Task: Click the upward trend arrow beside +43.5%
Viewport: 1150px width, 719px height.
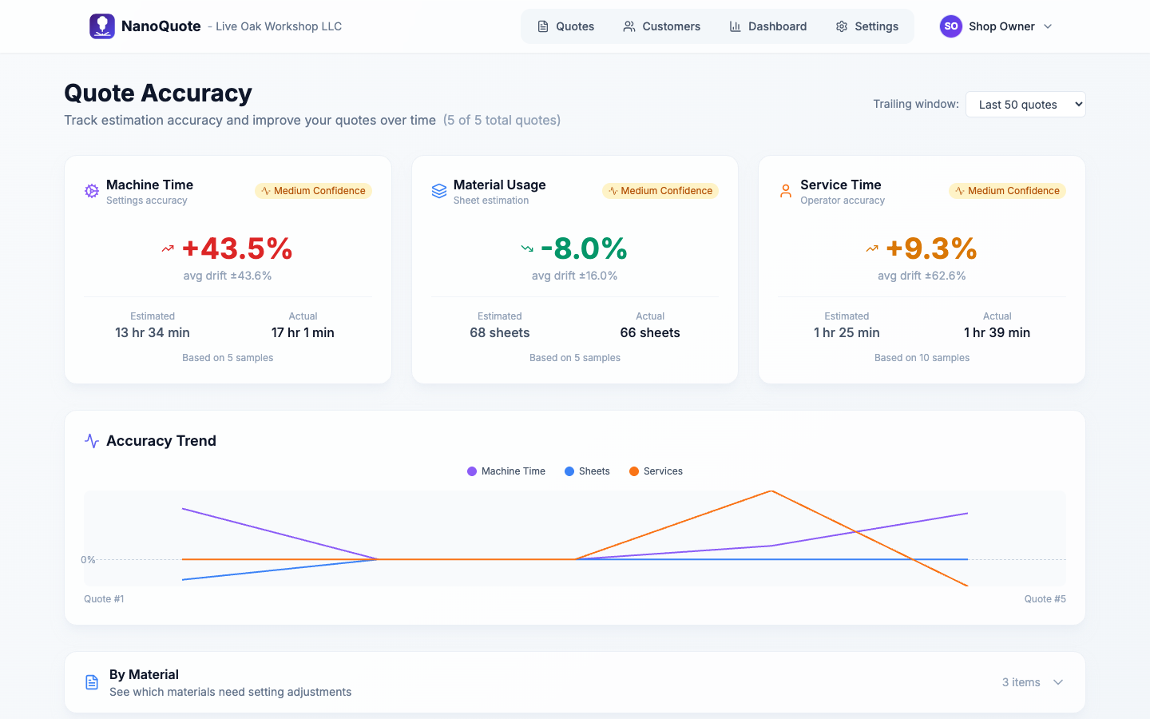Action: (x=167, y=248)
